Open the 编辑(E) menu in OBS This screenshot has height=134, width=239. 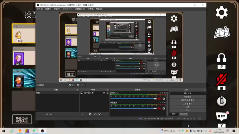click(48, 9)
